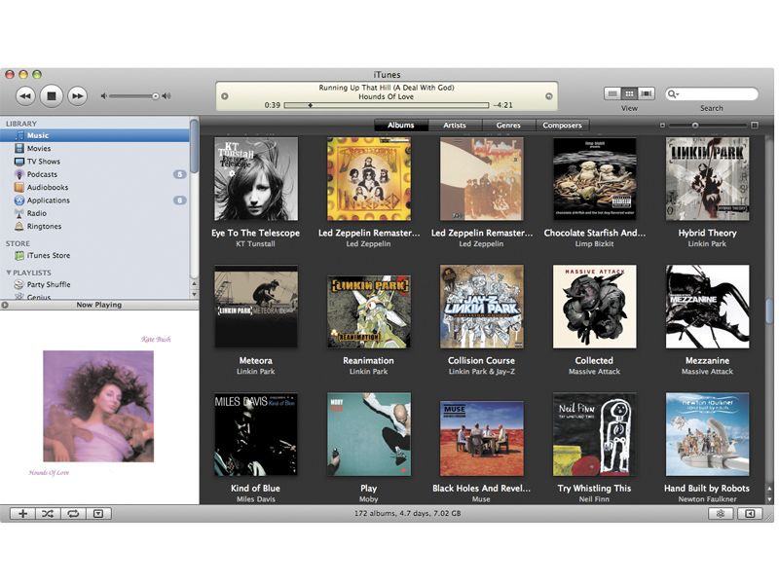Create a new playlist with plus button

tap(22, 514)
